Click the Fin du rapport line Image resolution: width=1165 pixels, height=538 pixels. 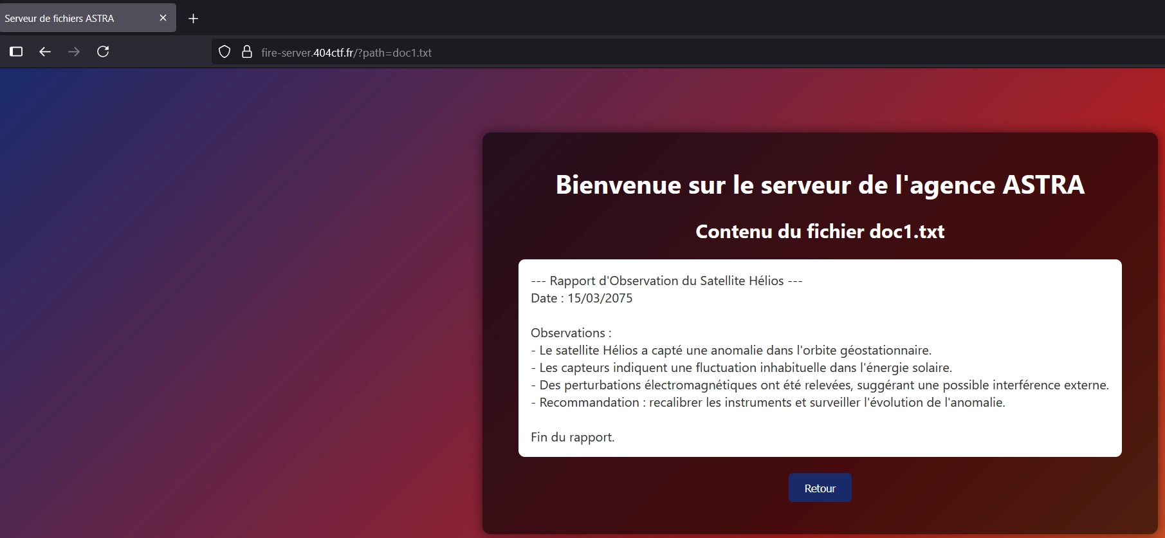(x=573, y=437)
